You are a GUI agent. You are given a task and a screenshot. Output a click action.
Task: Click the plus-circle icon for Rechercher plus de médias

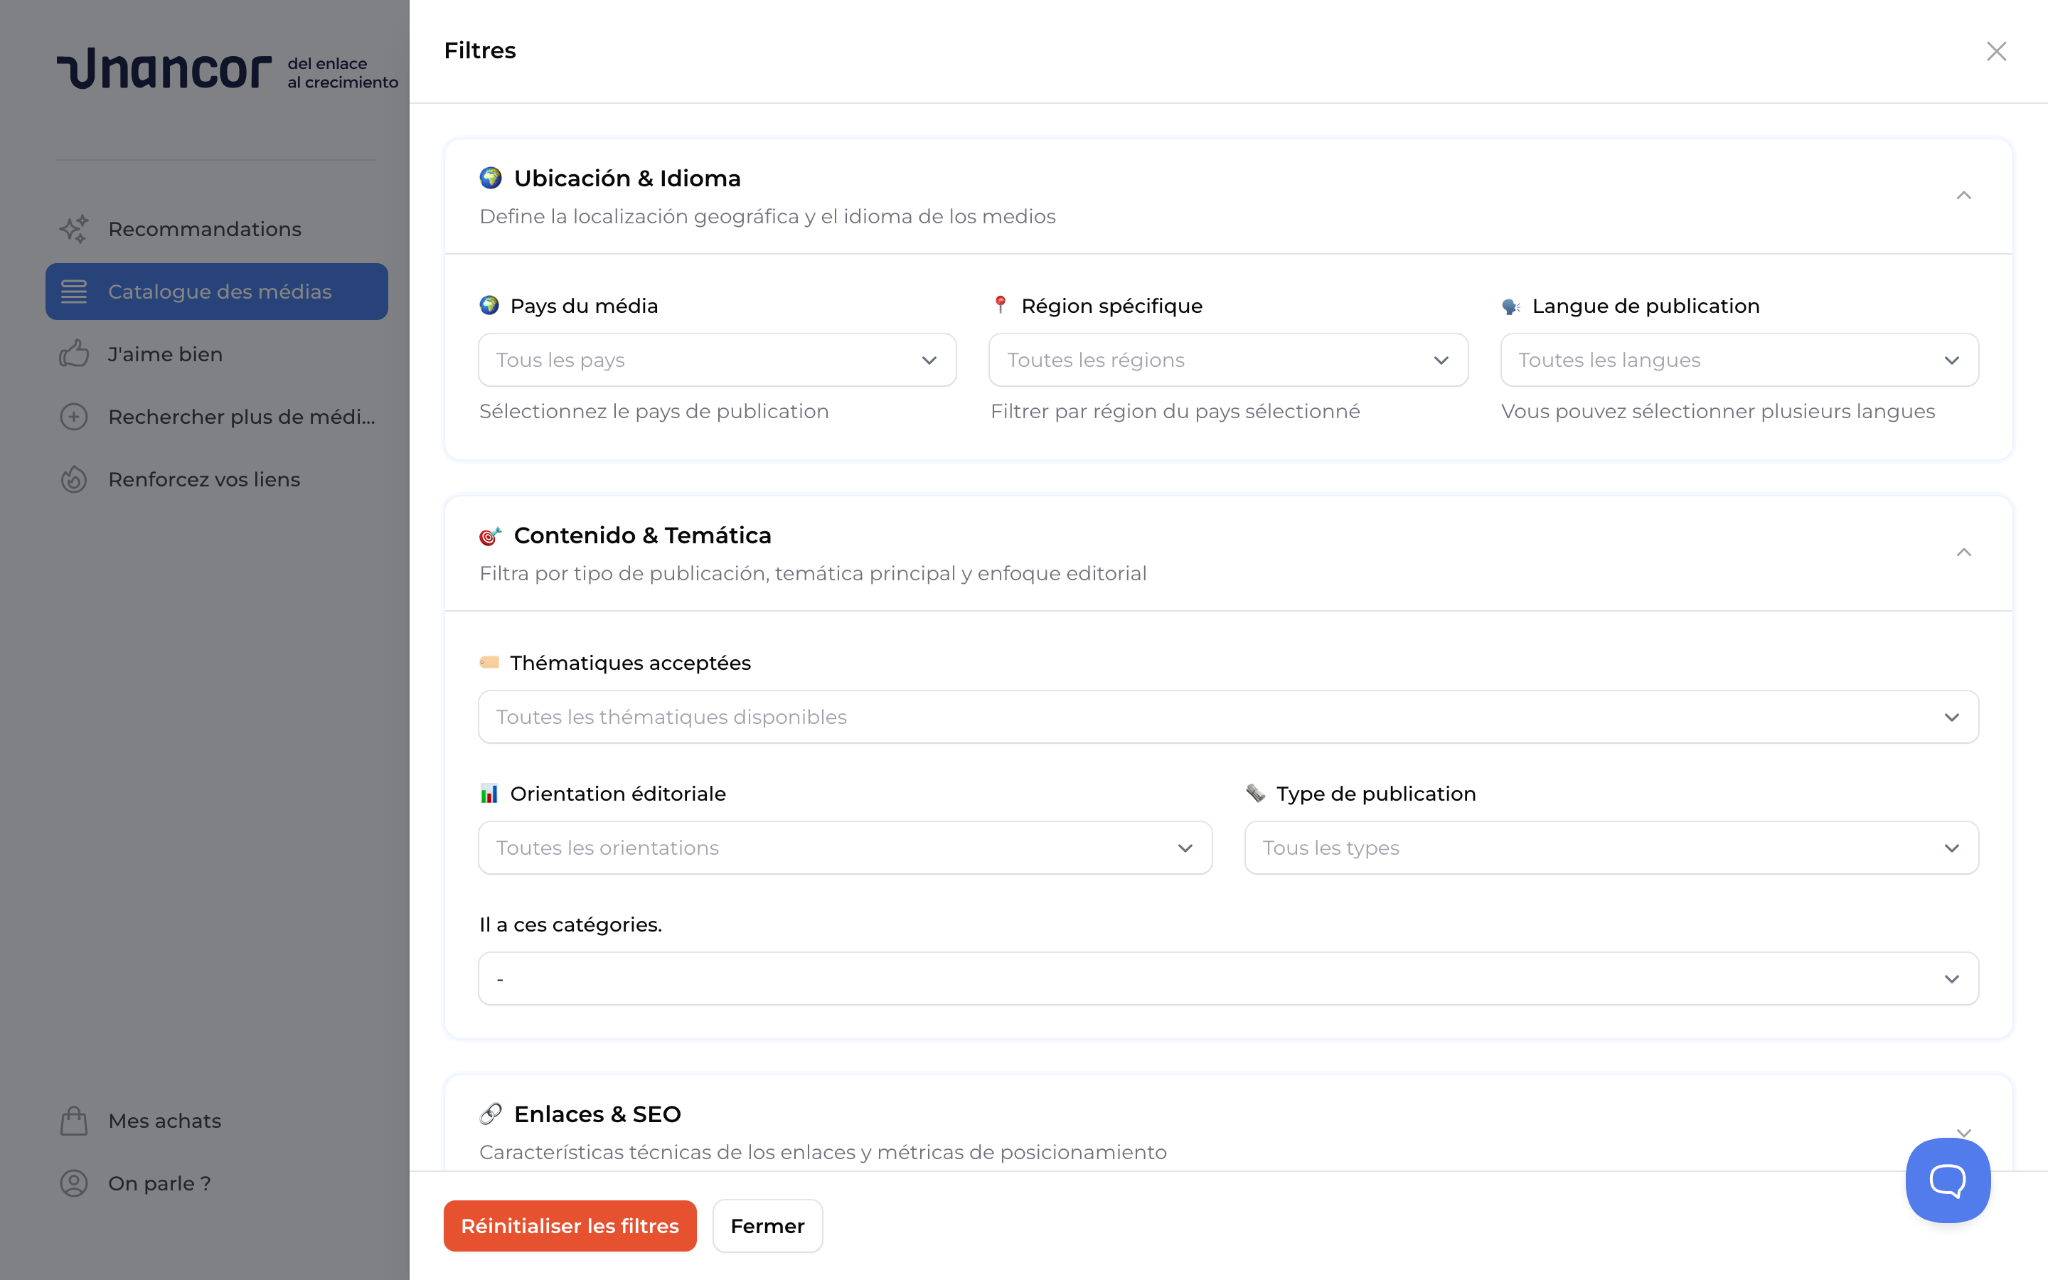74,417
